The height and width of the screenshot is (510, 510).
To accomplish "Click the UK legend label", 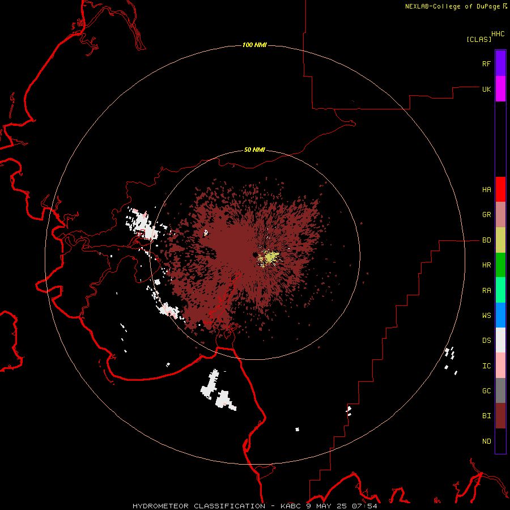I will [486, 89].
